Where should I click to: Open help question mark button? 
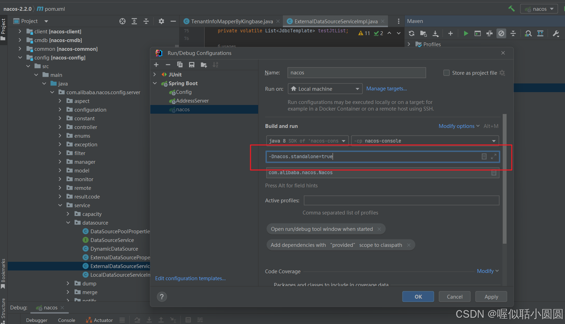coord(162,297)
